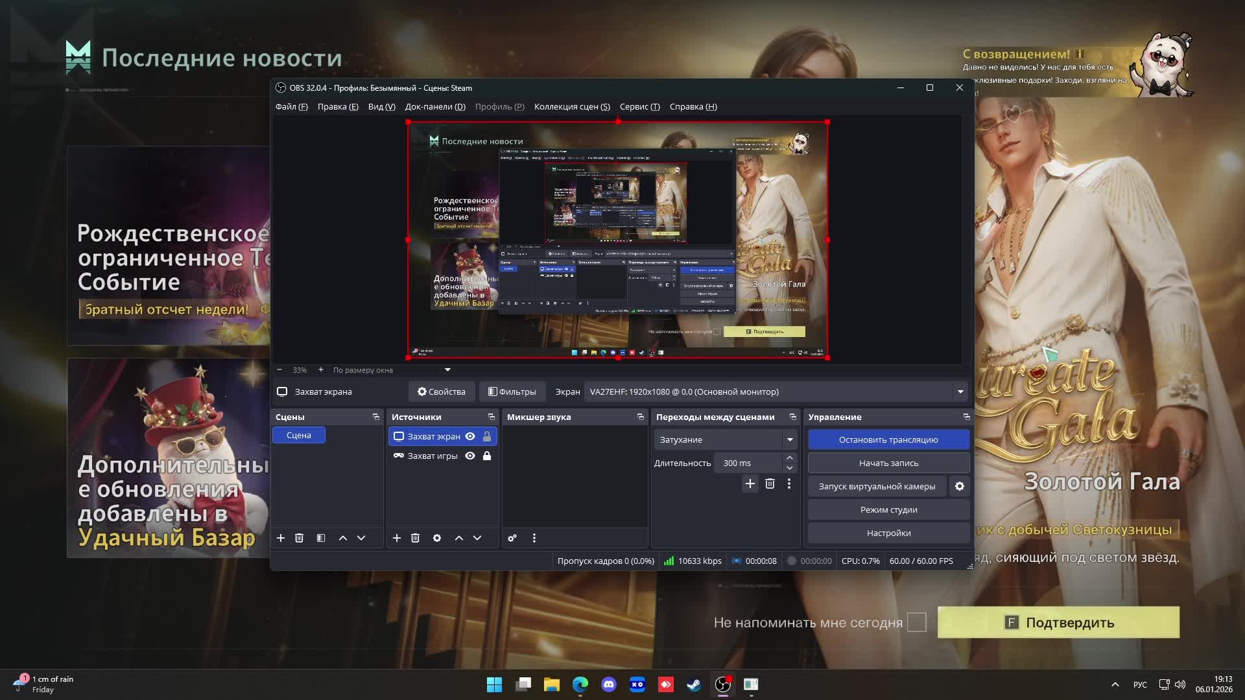Open the Затухание transition dropdown

pos(790,439)
